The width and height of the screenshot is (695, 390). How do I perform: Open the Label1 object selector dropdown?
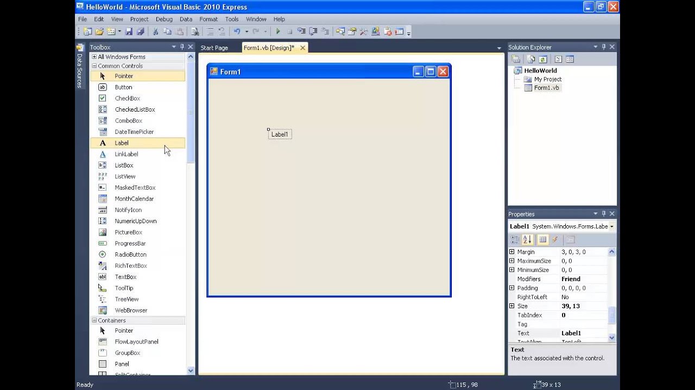pyautogui.click(x=612, y=226)
